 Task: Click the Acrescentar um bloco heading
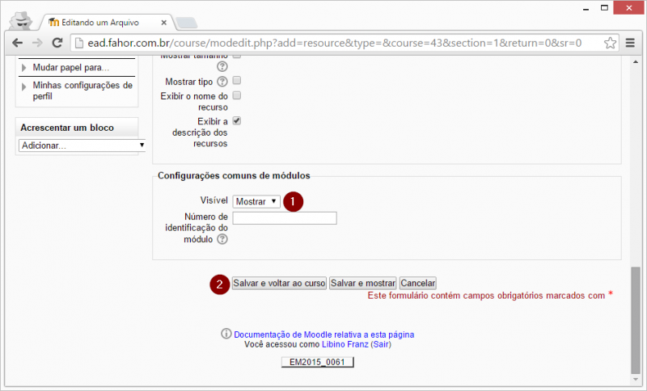(x=67, y=128)
